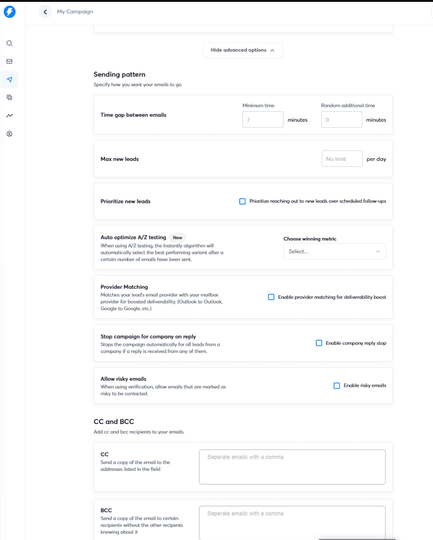The image size is (433, 540).
Task: Click the Max new leads No limit field
Action: [342, 159]
